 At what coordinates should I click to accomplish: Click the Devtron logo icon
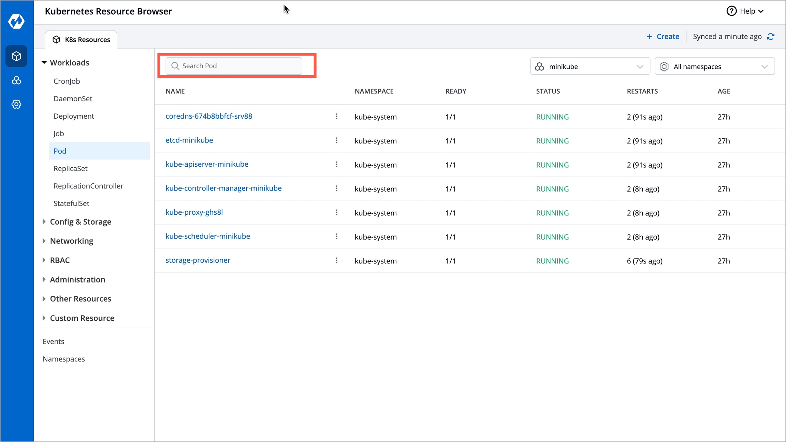coord(16,21)
